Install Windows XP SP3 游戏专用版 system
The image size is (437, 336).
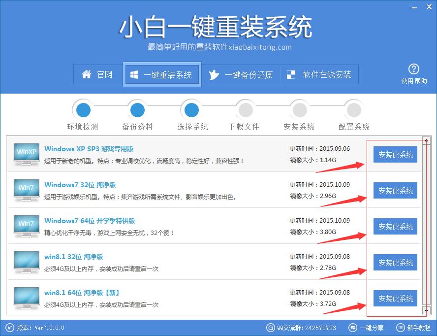395,154
